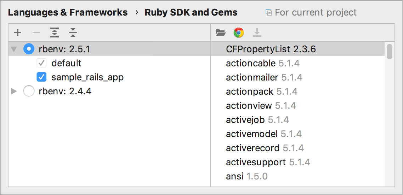Screen dimensions: 403x195
Task: Toggle the sample_rails_app gemset checkbox
Action: click(x=42, y=77)
